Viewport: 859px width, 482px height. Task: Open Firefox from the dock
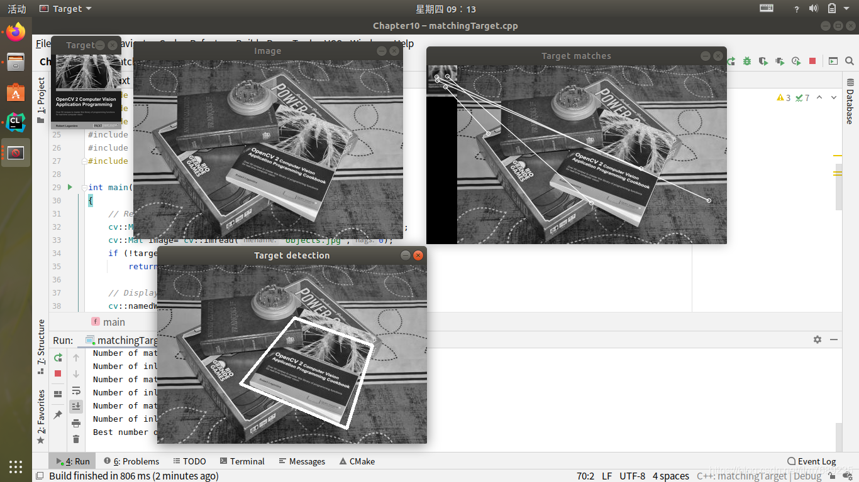16,32
